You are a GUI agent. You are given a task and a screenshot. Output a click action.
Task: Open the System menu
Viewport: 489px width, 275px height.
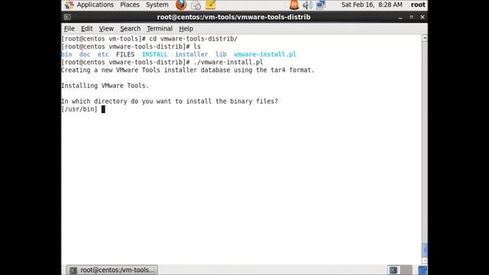point(157,5)
